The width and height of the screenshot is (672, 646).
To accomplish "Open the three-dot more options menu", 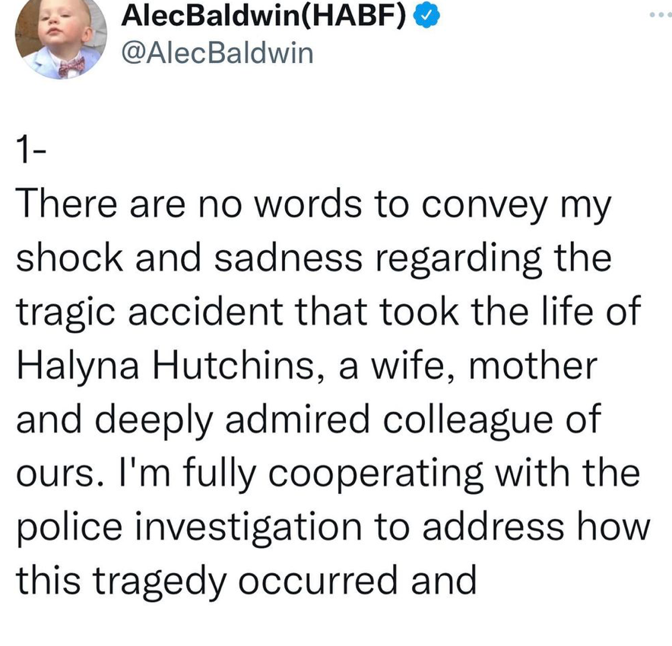I will pyautogui.click(x=661, y=15).
